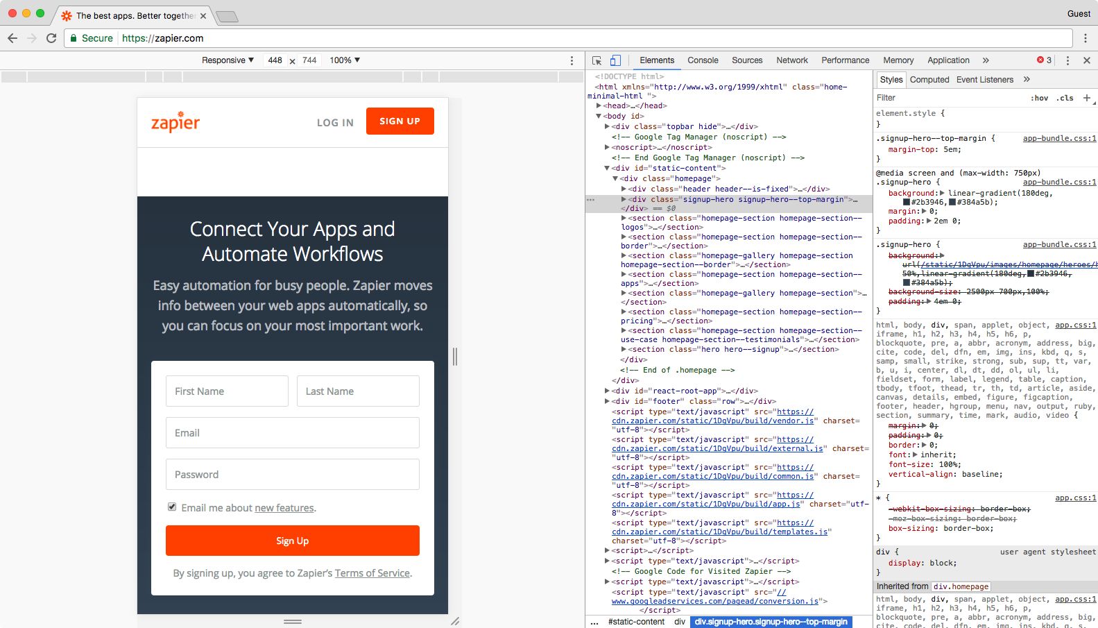The image size is (1098, 628).
Task: Switch to the Network tab
Action: [x=791, y=60]
